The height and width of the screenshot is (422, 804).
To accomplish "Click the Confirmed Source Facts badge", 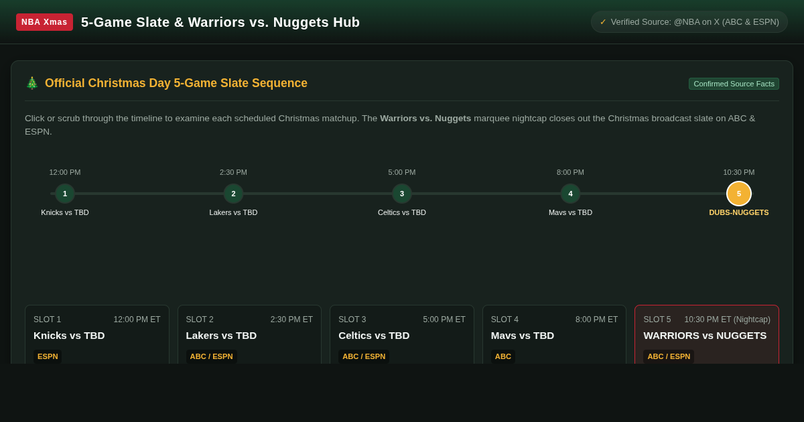I will [734, 84].
